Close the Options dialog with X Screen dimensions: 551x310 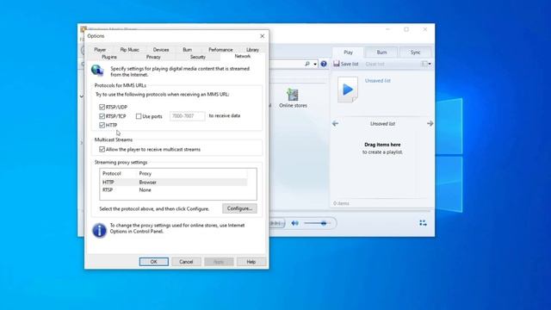[x=262, y=36]
